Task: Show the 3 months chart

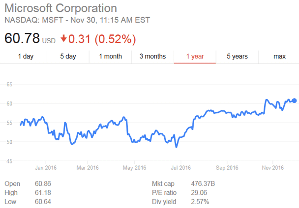Action: tap(152, 56)
